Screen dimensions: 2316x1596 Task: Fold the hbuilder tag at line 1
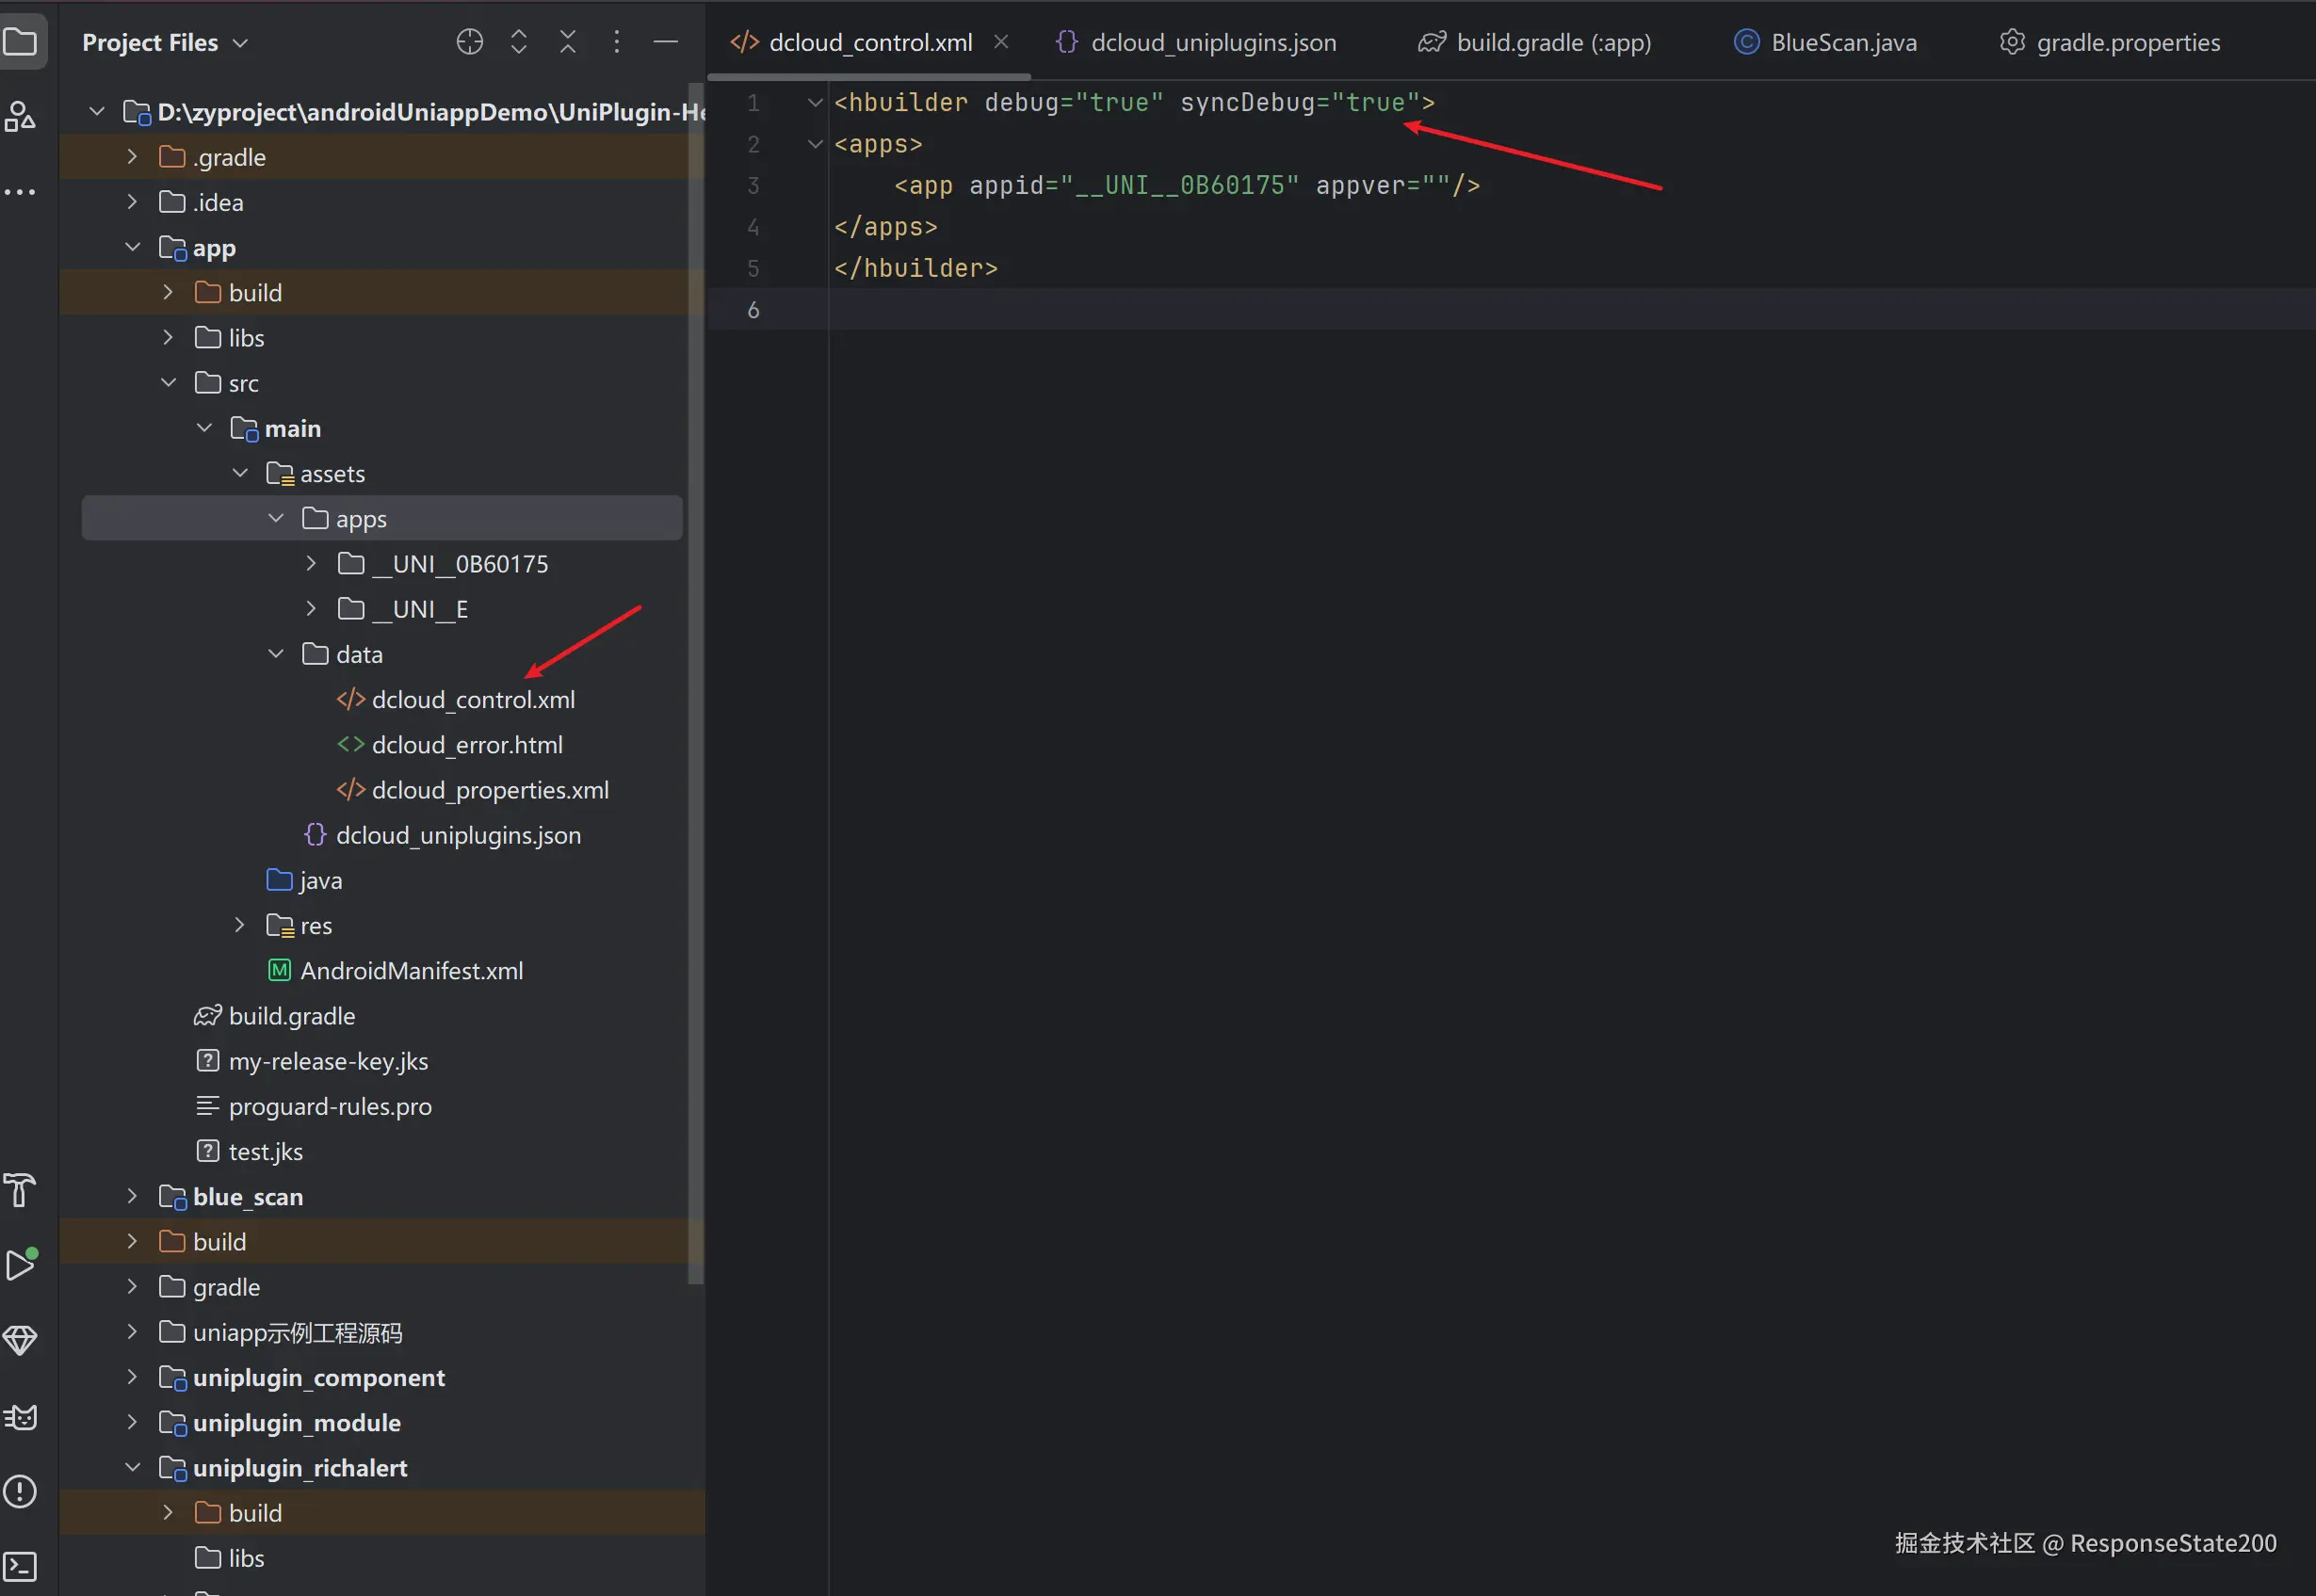[815, 103]
